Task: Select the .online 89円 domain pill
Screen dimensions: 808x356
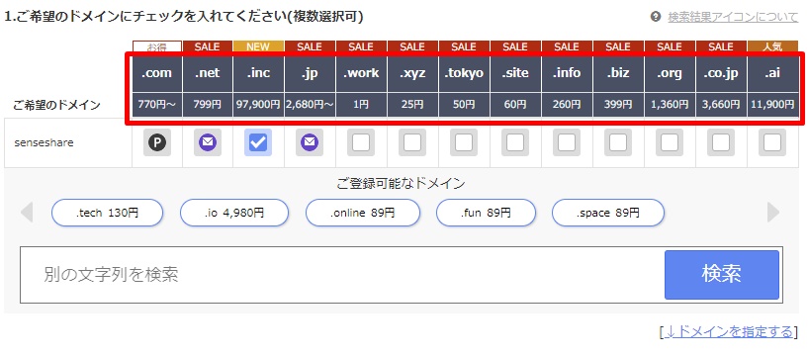Action: click(x=363, y=213)
